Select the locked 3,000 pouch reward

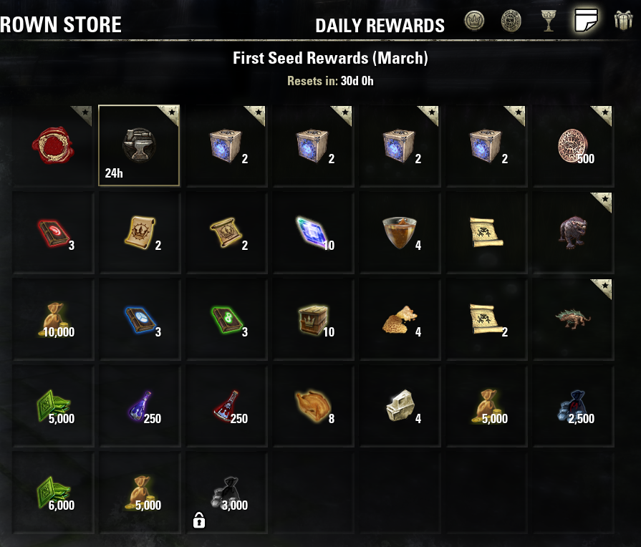pyautogui.click(x=226, y=493)
